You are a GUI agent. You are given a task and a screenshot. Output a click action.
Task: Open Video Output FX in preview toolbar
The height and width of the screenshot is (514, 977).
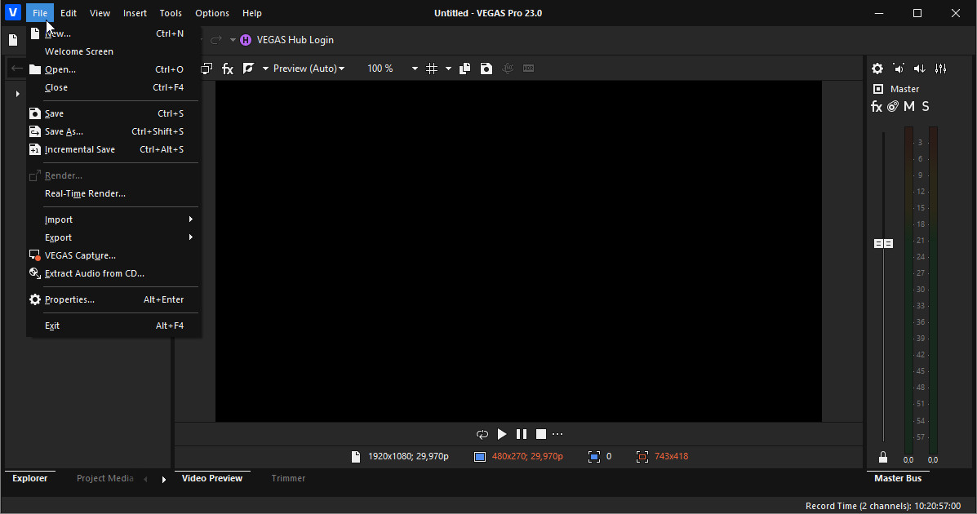tap(228, 69)
